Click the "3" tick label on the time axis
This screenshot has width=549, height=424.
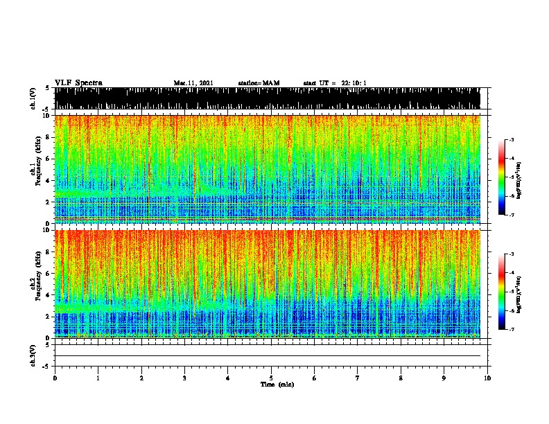click(x=184, y=378)
